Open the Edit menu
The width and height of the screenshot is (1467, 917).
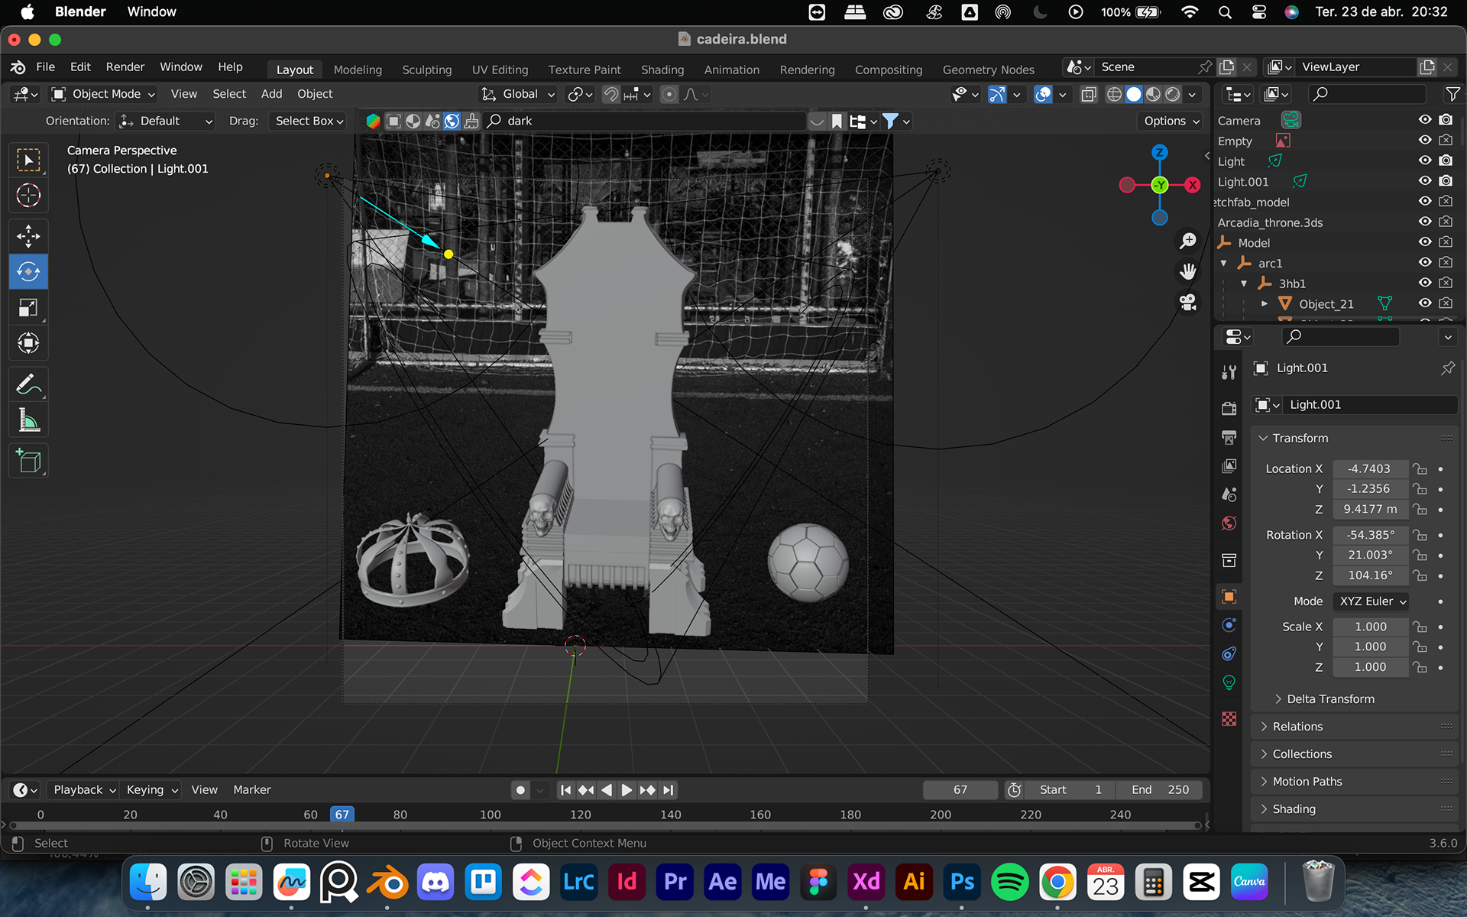80,67
